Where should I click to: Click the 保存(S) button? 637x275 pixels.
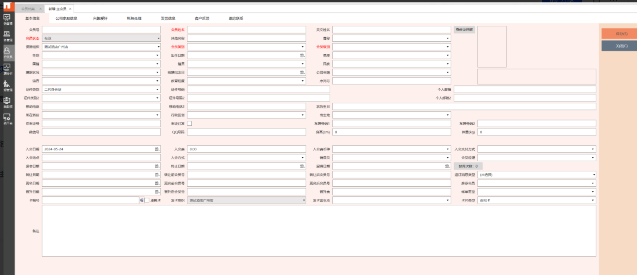pyautogui.click(x=619, y=34)
